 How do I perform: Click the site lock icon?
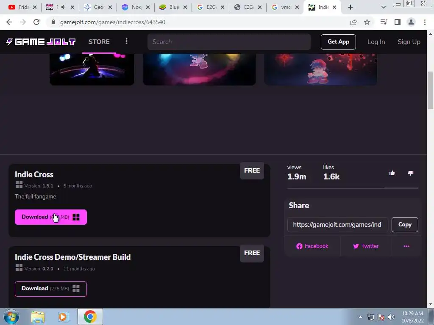coord(53,22)
